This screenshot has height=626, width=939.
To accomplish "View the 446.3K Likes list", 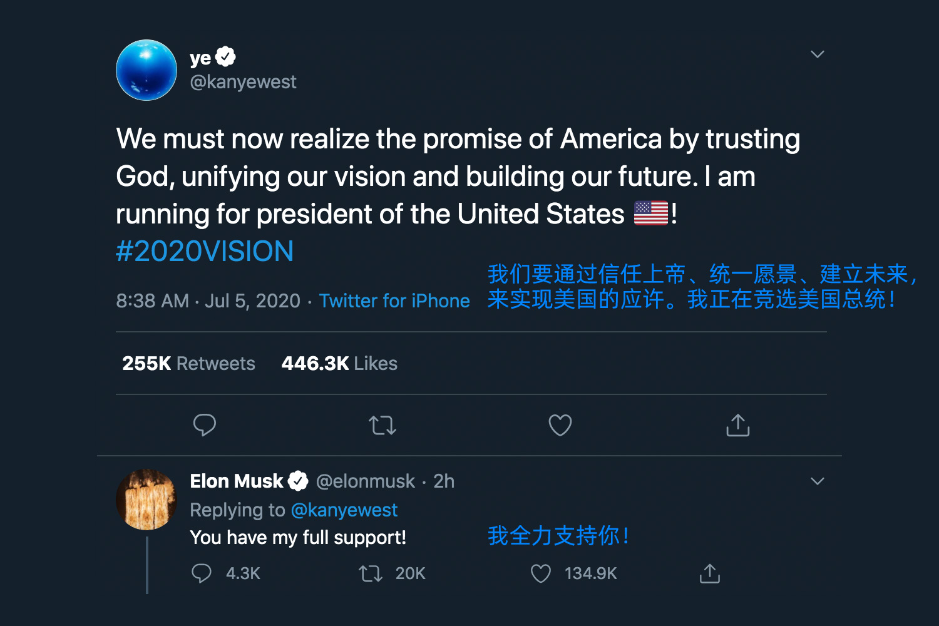I will [x=339, y=364].
